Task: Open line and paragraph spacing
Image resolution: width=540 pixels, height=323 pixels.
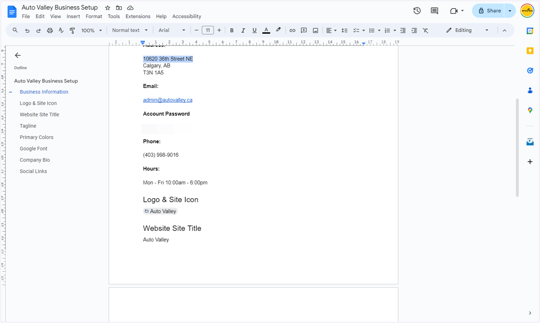Action: click(344, 30)
